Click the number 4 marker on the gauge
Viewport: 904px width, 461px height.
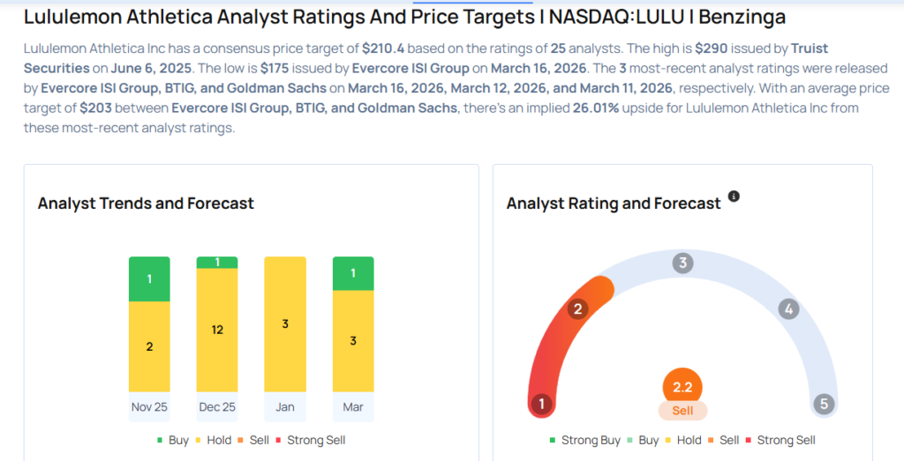coord(788,309)
